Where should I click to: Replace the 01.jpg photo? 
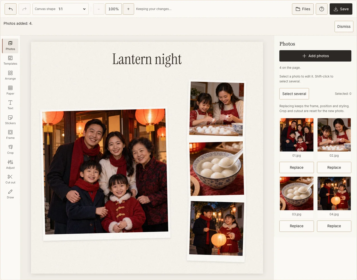296,167
